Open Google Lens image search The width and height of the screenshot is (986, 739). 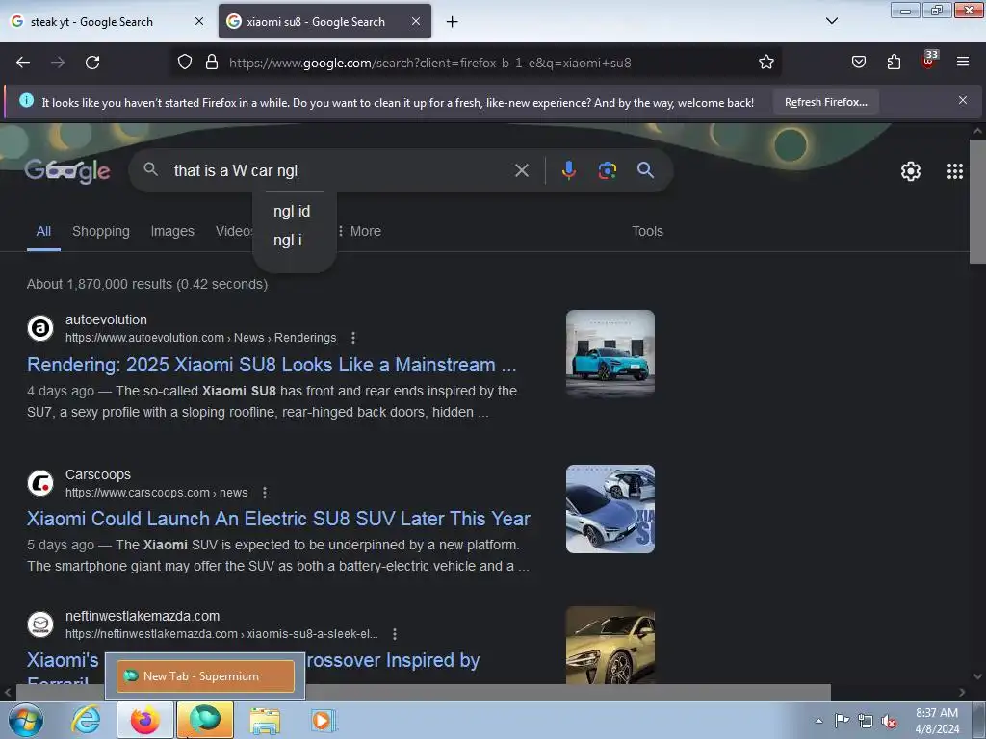click(607, 170)
